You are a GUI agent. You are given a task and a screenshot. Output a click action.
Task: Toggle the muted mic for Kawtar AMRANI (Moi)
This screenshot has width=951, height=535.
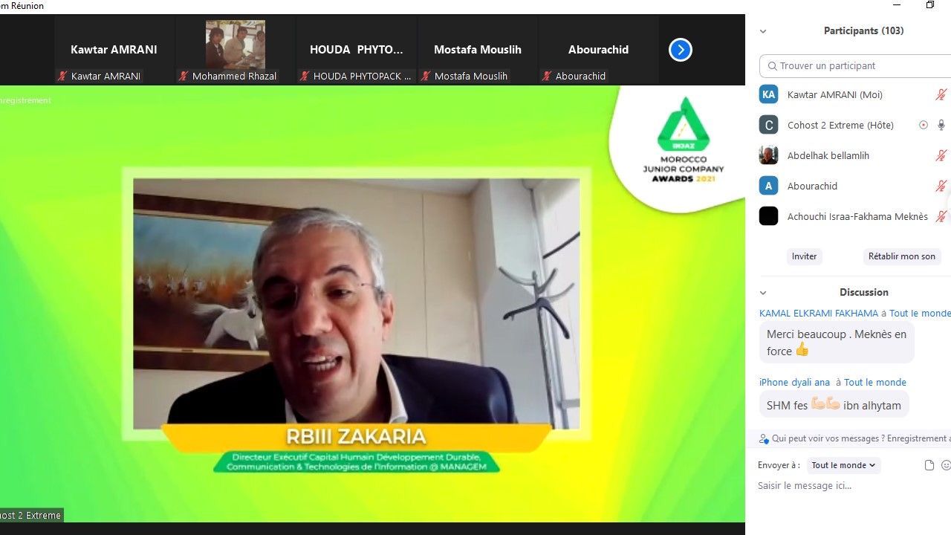pos(941,94)
